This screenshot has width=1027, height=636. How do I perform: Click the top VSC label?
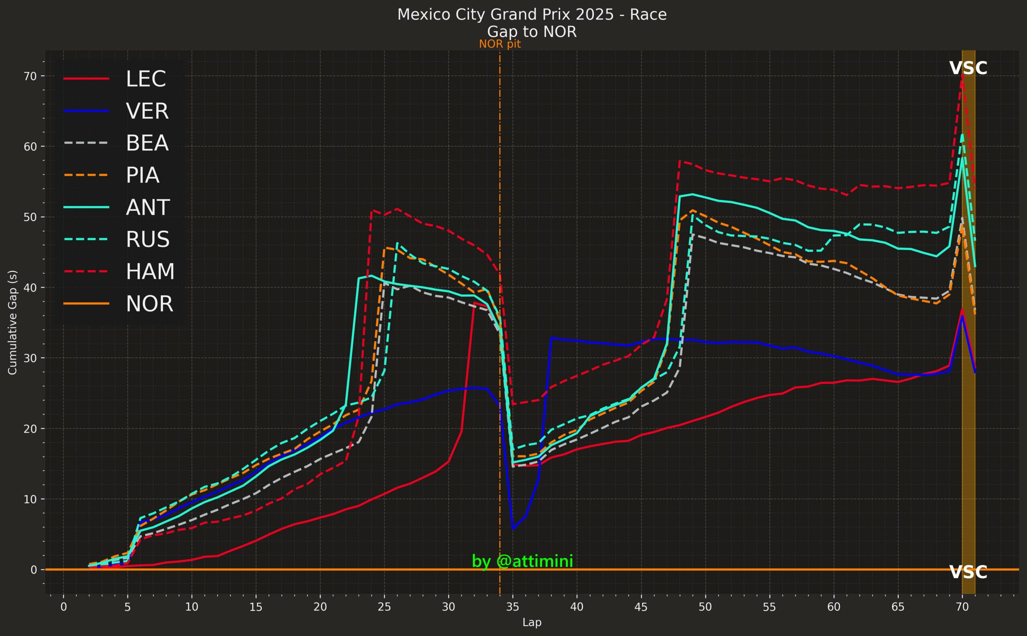pyautogui.click(x=968, y=69)
